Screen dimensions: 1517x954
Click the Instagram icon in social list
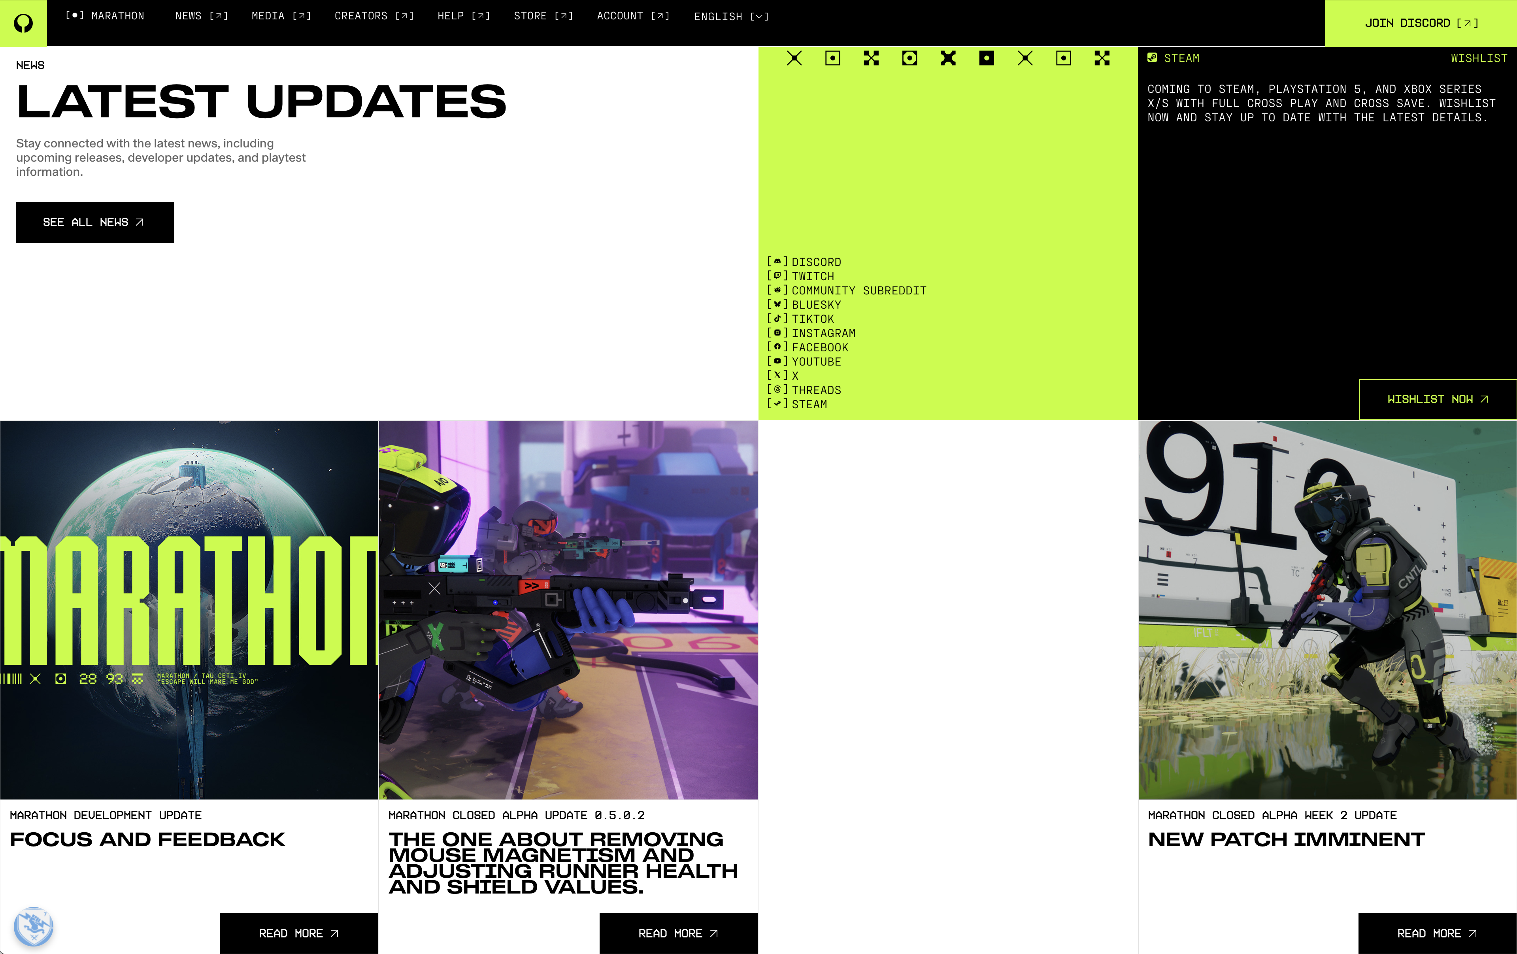777,332
